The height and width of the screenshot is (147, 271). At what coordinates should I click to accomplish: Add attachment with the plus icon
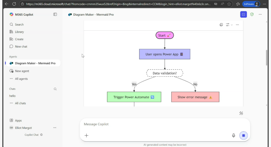point(87,136)
